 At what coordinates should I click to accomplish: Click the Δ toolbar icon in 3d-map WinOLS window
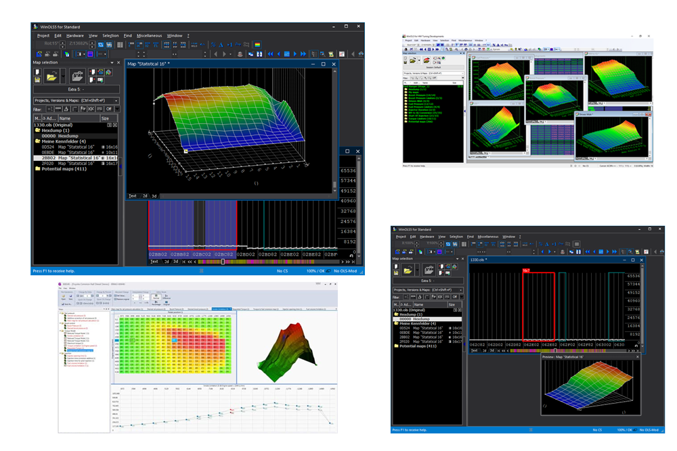point(221,45)
